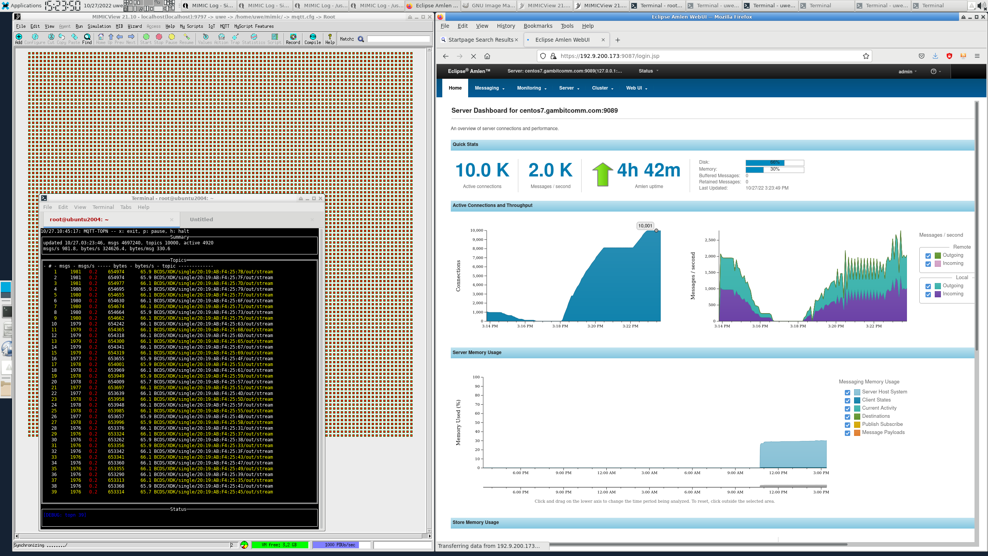Click the Trap icon in MIMICView toolbar
The width and height of the screenshot is (988, 556).
click(235, 39)
